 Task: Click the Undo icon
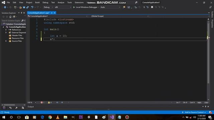(x=32, y=7)
